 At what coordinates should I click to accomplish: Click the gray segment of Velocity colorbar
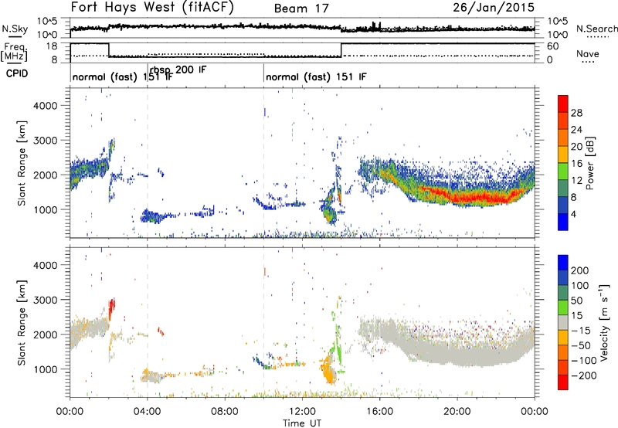click(x=563, y=323)
